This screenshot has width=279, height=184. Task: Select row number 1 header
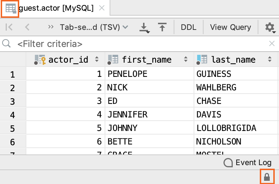[13, 74]
